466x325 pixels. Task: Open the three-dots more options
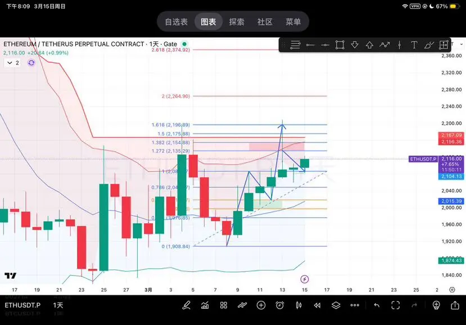[x=355, y=305]
